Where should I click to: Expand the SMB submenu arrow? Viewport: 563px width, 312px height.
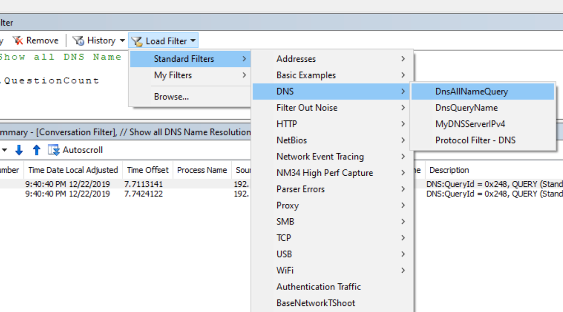(403, 222)
